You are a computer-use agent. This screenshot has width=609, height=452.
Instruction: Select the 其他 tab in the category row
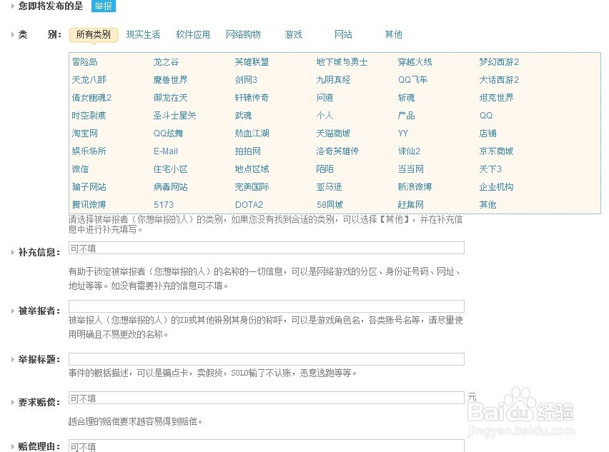[393, 34]
